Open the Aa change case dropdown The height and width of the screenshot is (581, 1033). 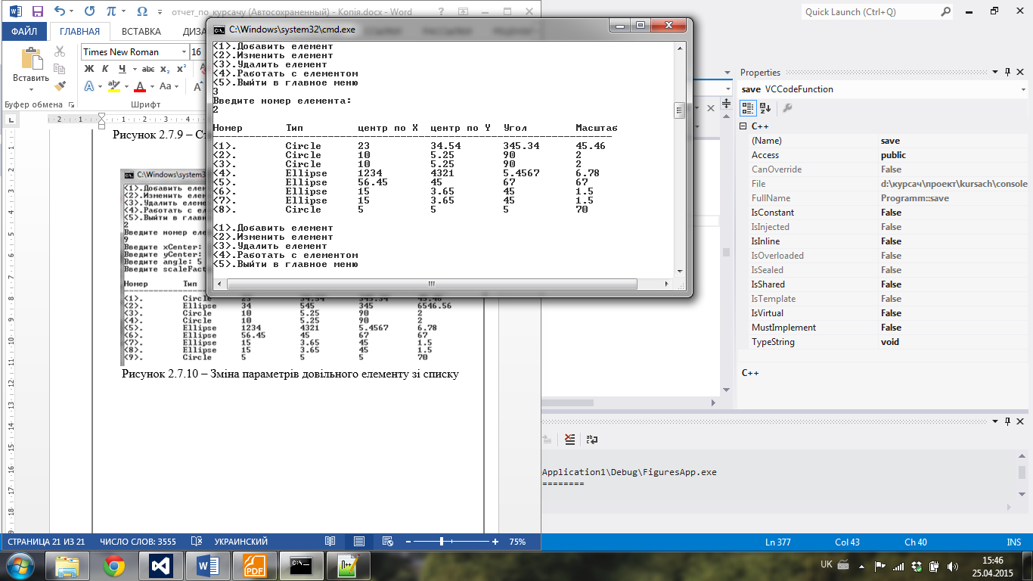[168, 86]
